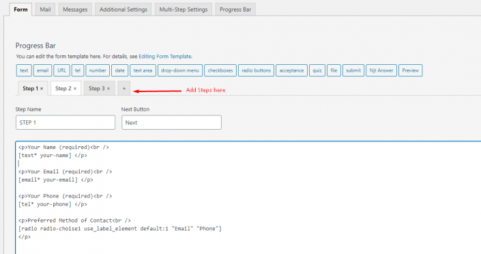Remove Step 2 using its x icon
Screen dimensions: 481x254
[x=75, y=89]
